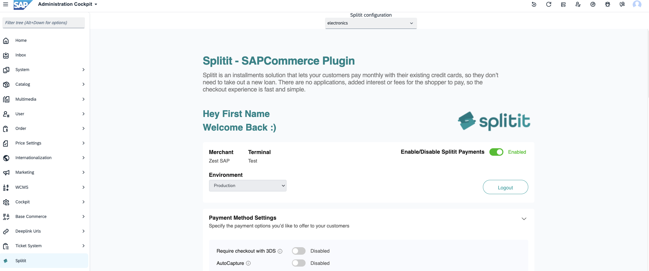This screenshot has width=649, height=271.
Task: Select Home in navigation tree
Action: [x=21, y=40]
